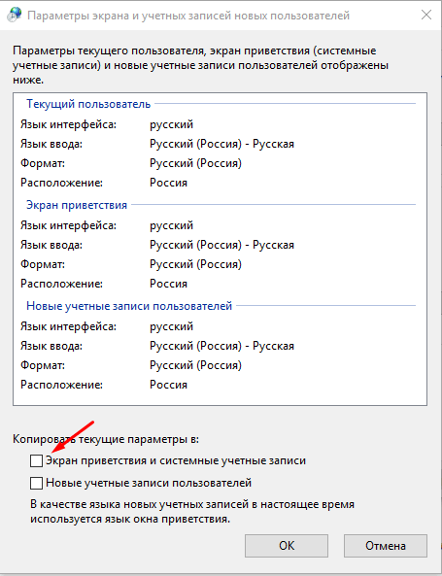The width and height of the screenshot is (442, 576).
Task: Select the blue 'Экран приветствия' group heading
Action: coord(77,205)
